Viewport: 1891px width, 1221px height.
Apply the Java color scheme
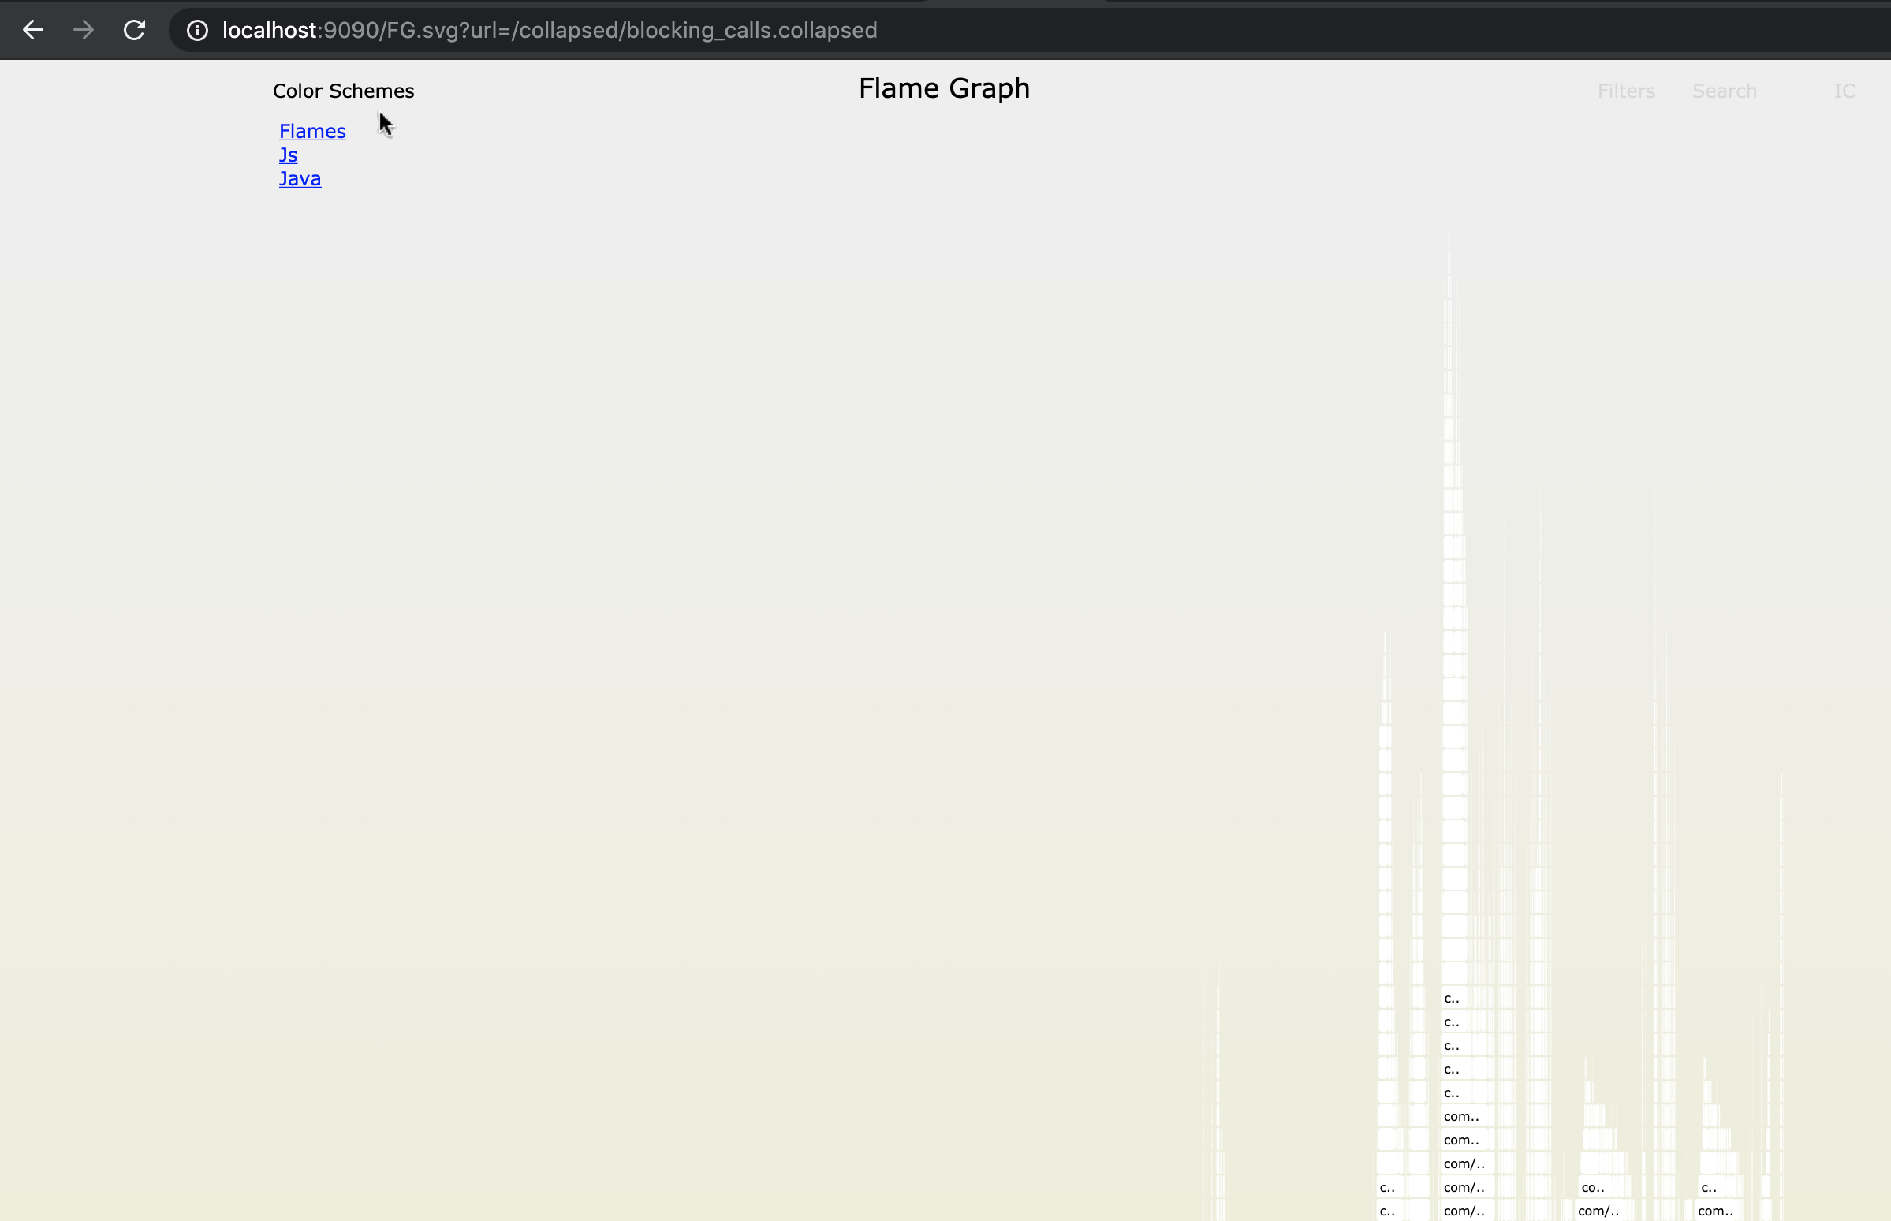(300, 178)
